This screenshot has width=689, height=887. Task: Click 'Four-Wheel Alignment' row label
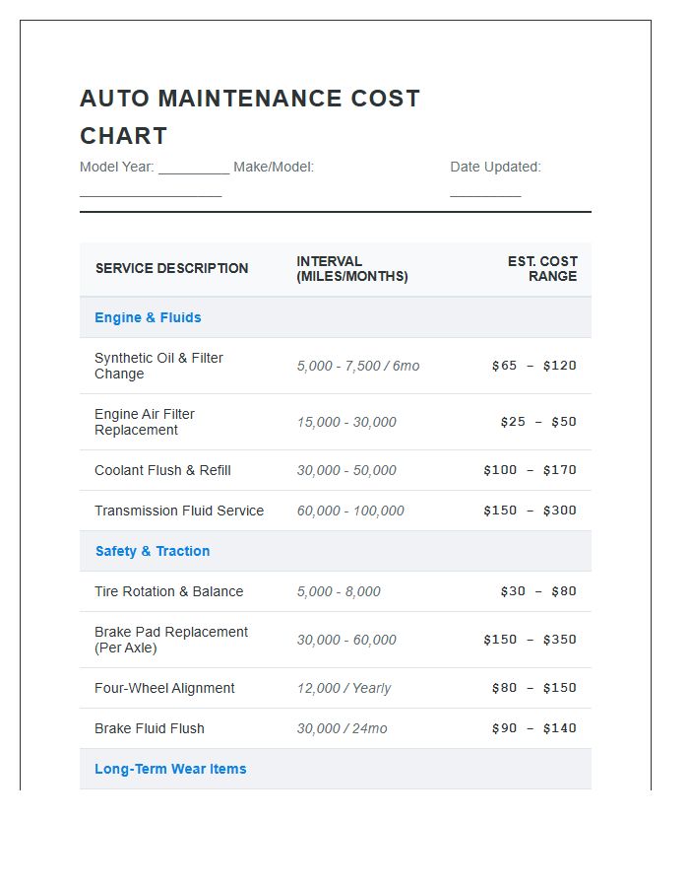[x=164, y=689]
